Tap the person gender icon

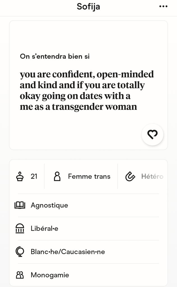tap(57, 177)
